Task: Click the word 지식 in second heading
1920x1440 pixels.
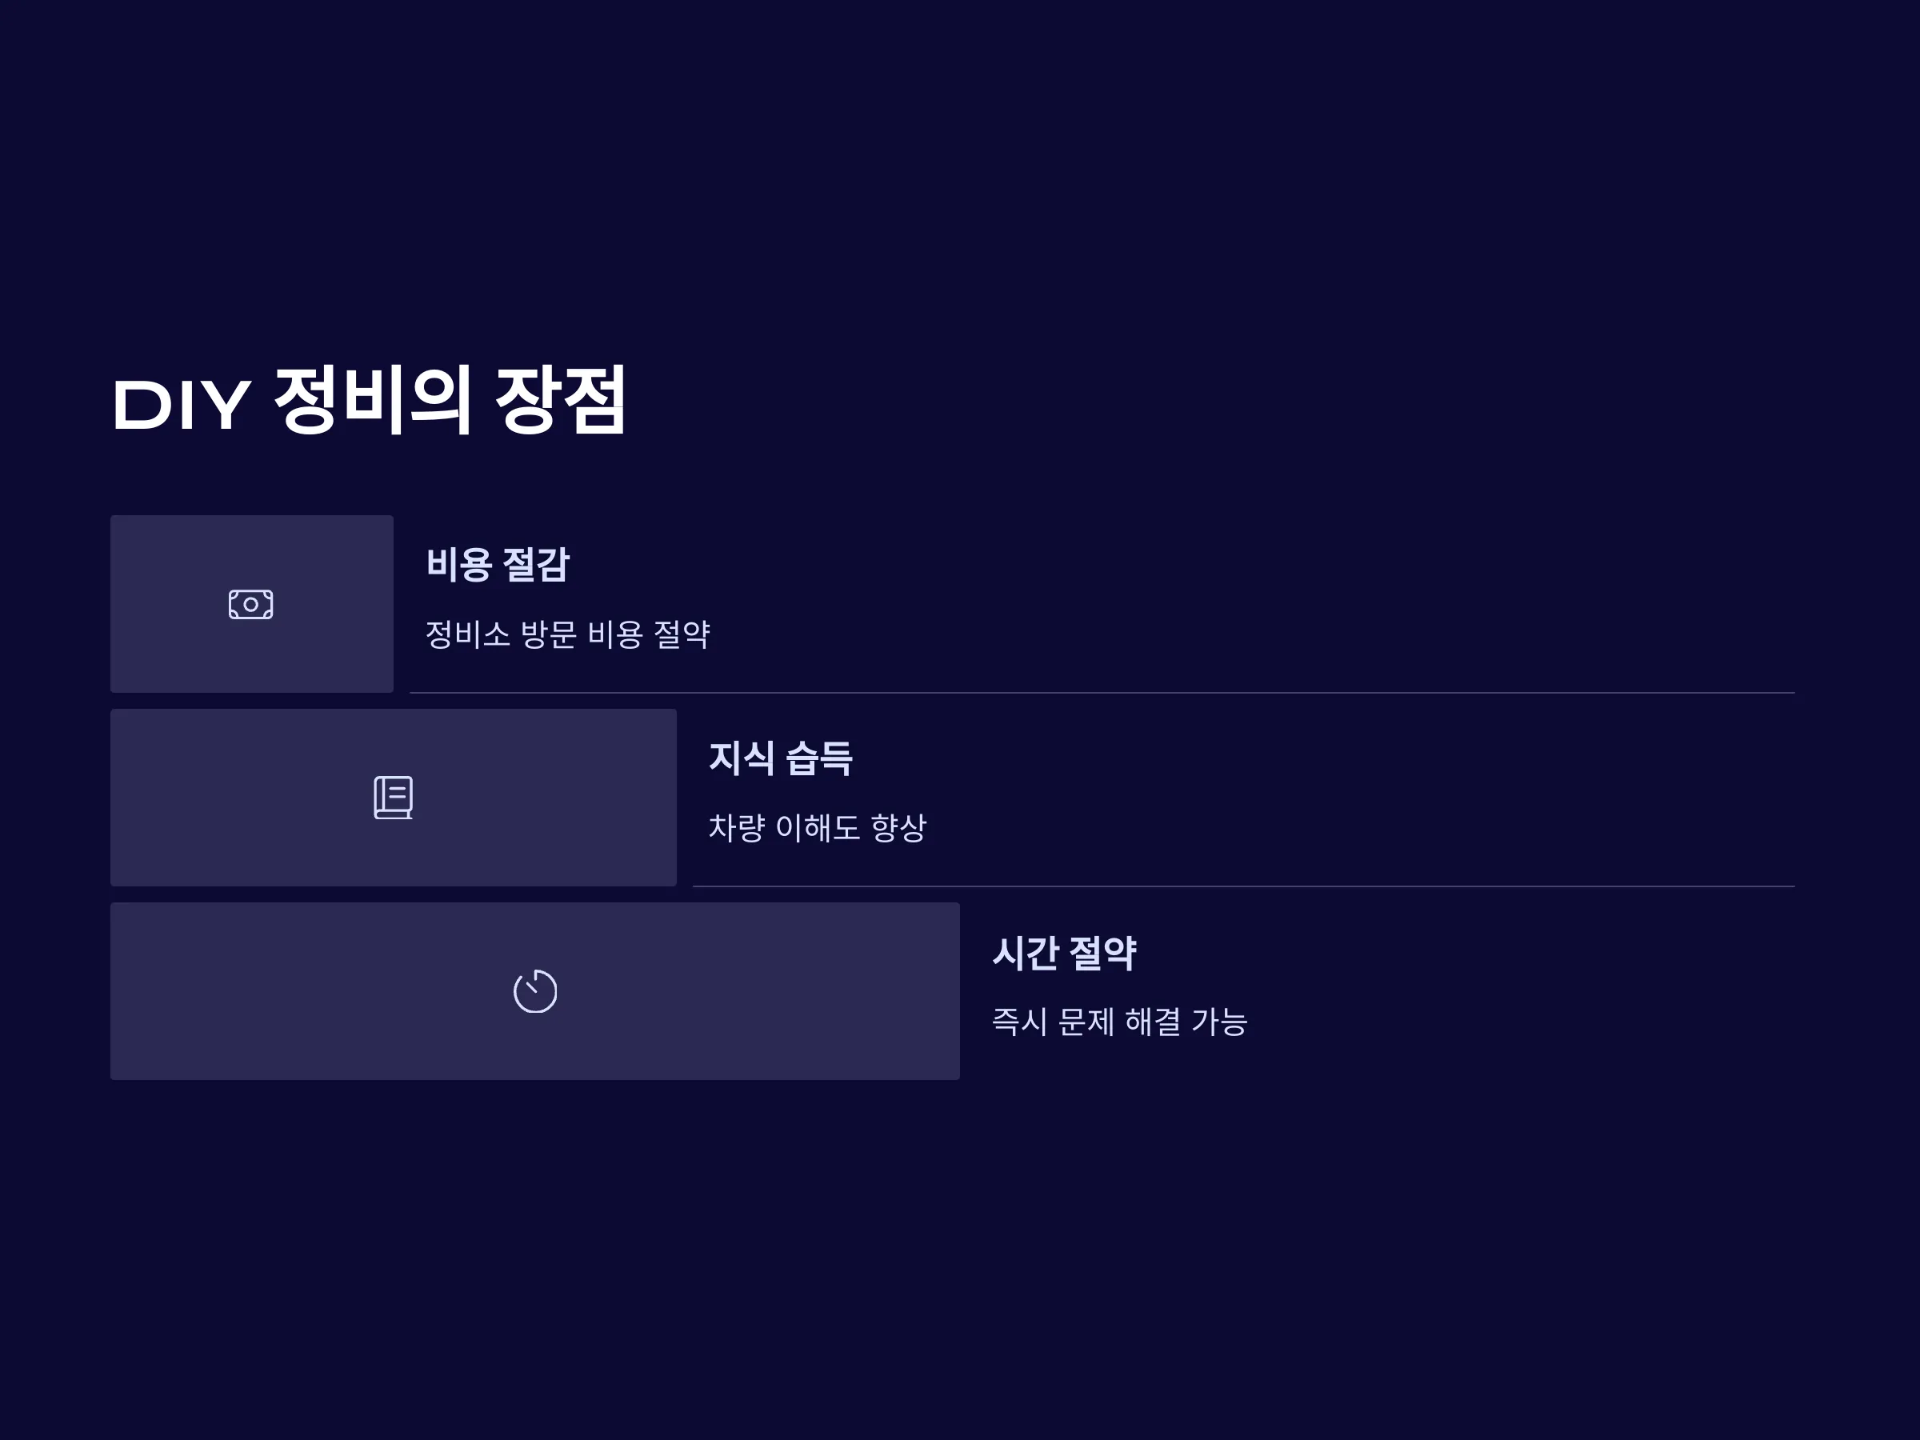Action: tap(742, 758)
